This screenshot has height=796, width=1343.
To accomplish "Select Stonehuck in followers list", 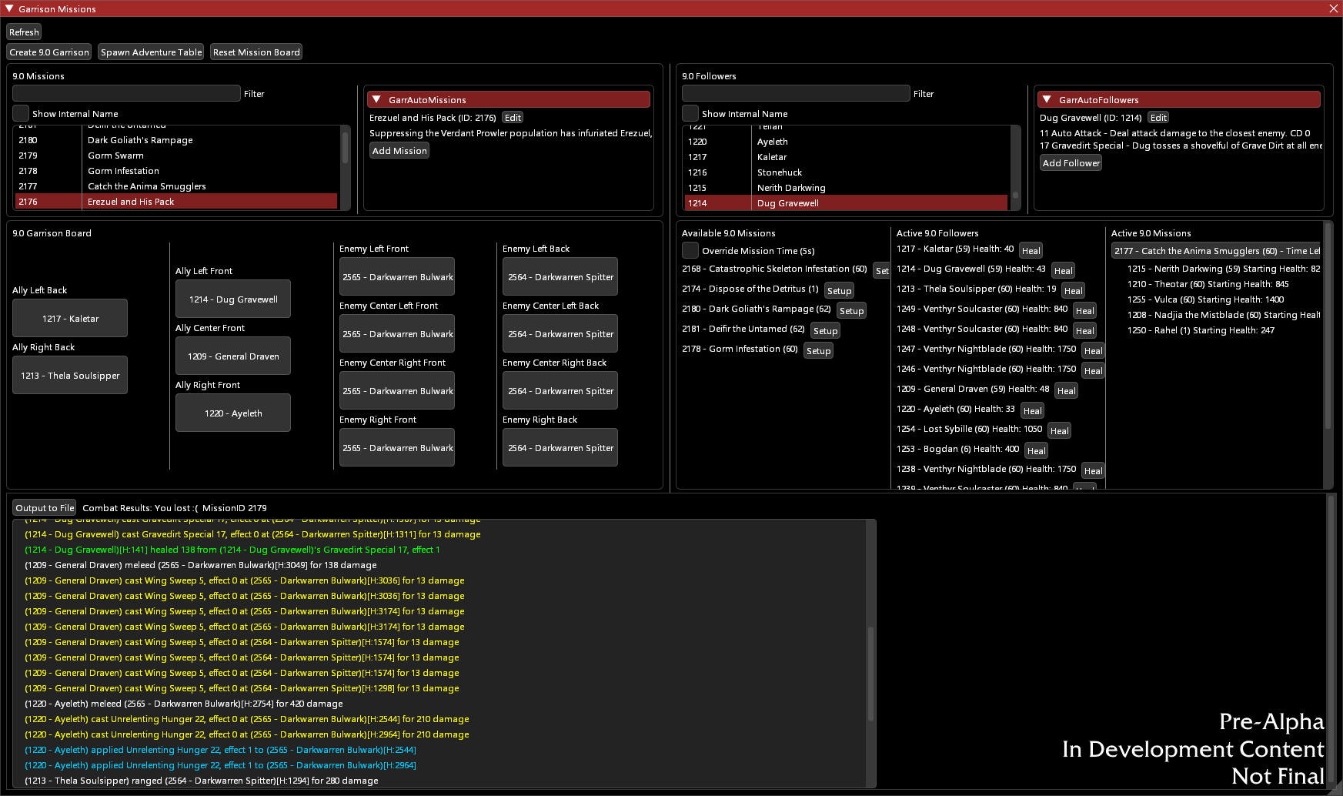I will (780, 172).
